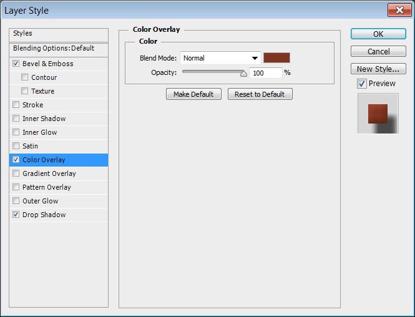415x317 pixels.
Task: Tick the Stroke checkbox
Action: click(x=16, y=105)
